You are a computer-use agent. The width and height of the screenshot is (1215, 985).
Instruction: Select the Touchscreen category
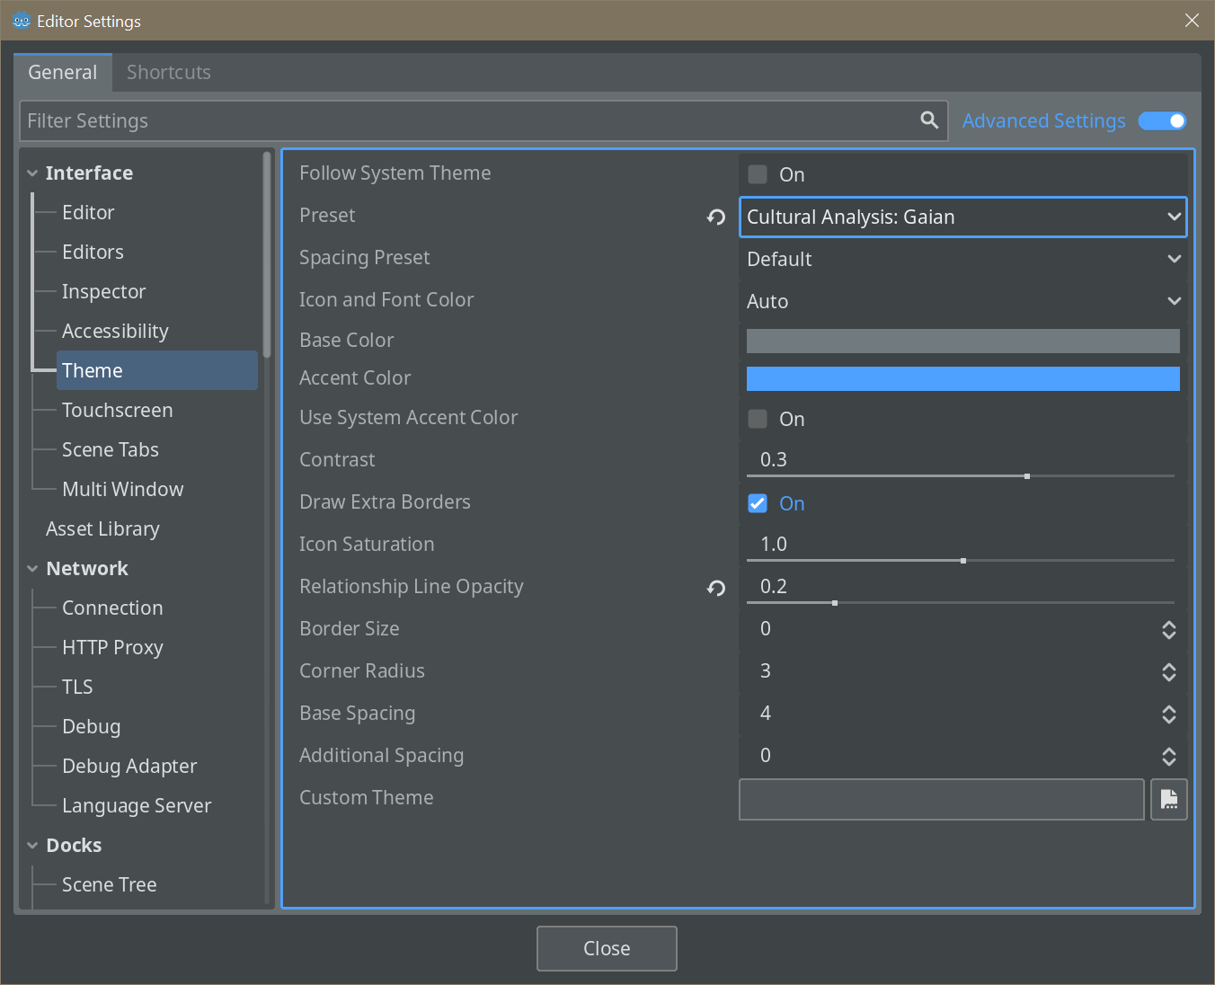118,410
